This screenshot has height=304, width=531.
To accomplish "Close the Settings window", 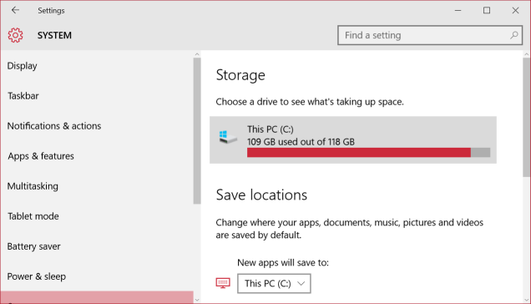I will (515, 11).
